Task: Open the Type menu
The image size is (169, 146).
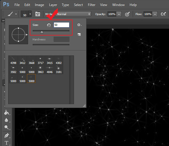Action: tap(65, 5)
